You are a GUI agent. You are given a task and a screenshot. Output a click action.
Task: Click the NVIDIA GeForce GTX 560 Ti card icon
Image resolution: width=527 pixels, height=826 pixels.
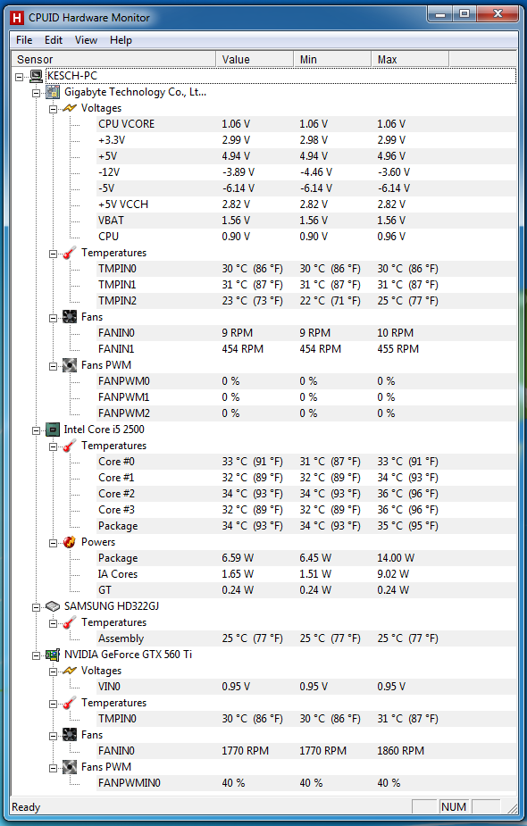53,655
